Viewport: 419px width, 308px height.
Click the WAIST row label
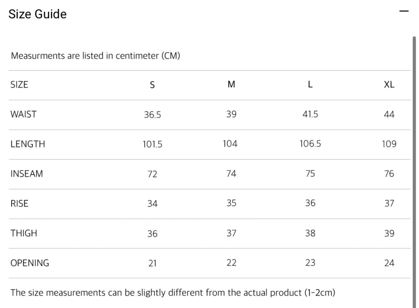point(23,114)
